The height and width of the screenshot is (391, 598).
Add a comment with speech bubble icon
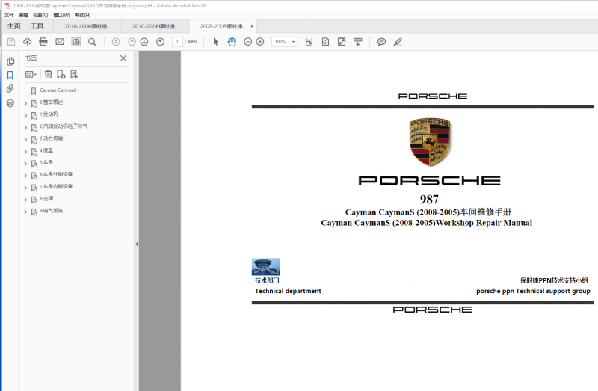pyautogui.click(x=381, y=42)
